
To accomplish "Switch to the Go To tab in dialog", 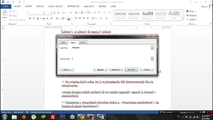I will tap(83, 42).
